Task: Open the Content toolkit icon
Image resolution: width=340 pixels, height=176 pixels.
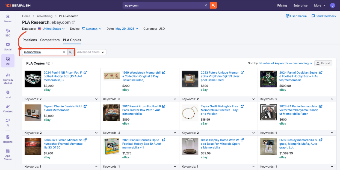Action: tap(8, 107)
